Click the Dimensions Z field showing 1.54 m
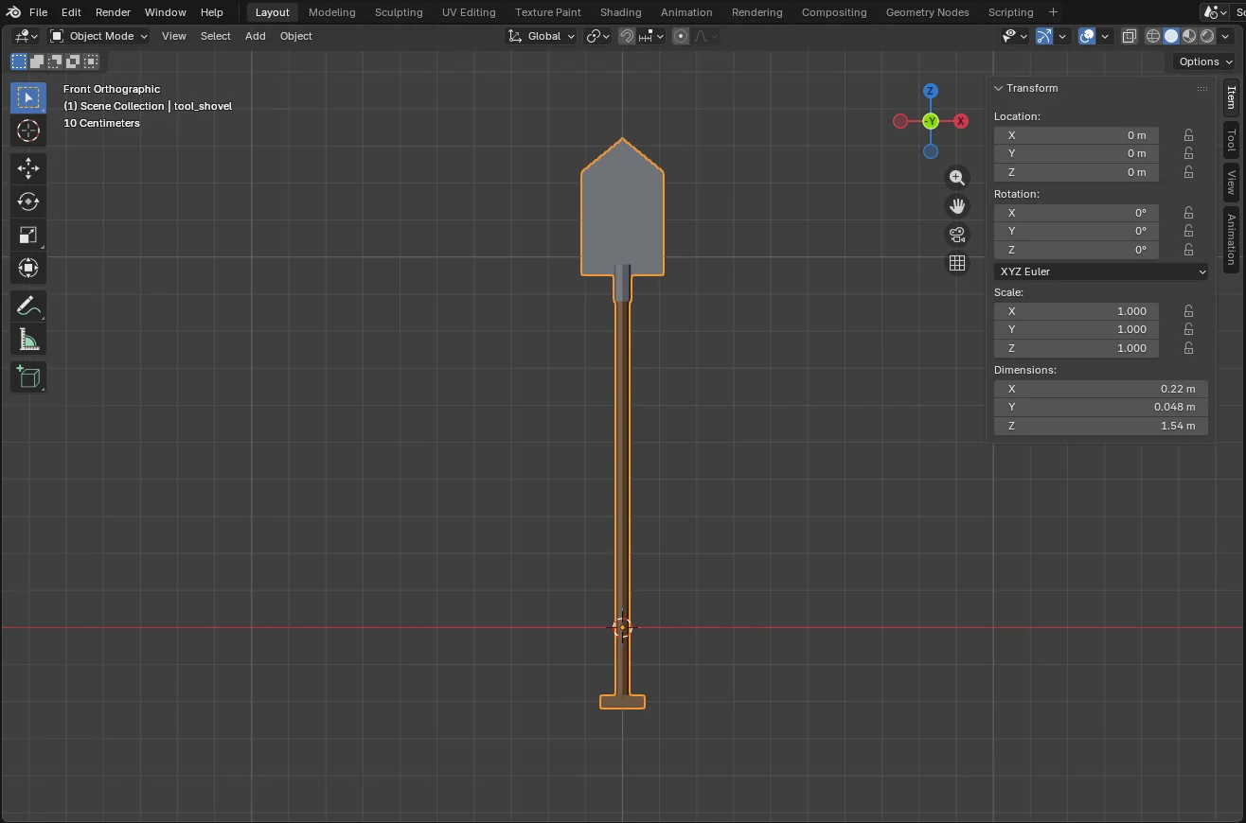 1101,426
